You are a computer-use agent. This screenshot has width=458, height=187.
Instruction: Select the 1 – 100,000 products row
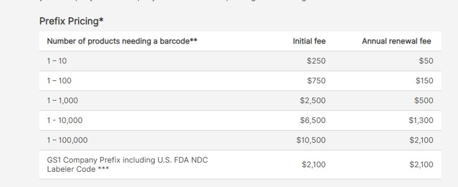240,140
